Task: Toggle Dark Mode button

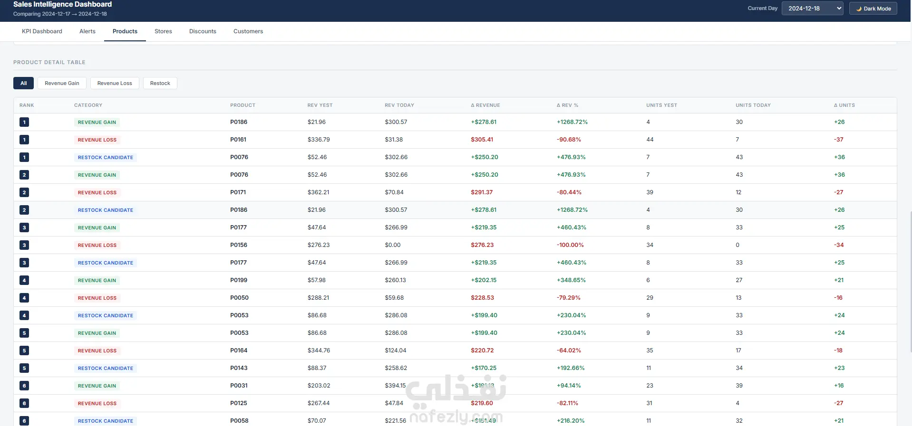Action: click(x=873, y=9)
